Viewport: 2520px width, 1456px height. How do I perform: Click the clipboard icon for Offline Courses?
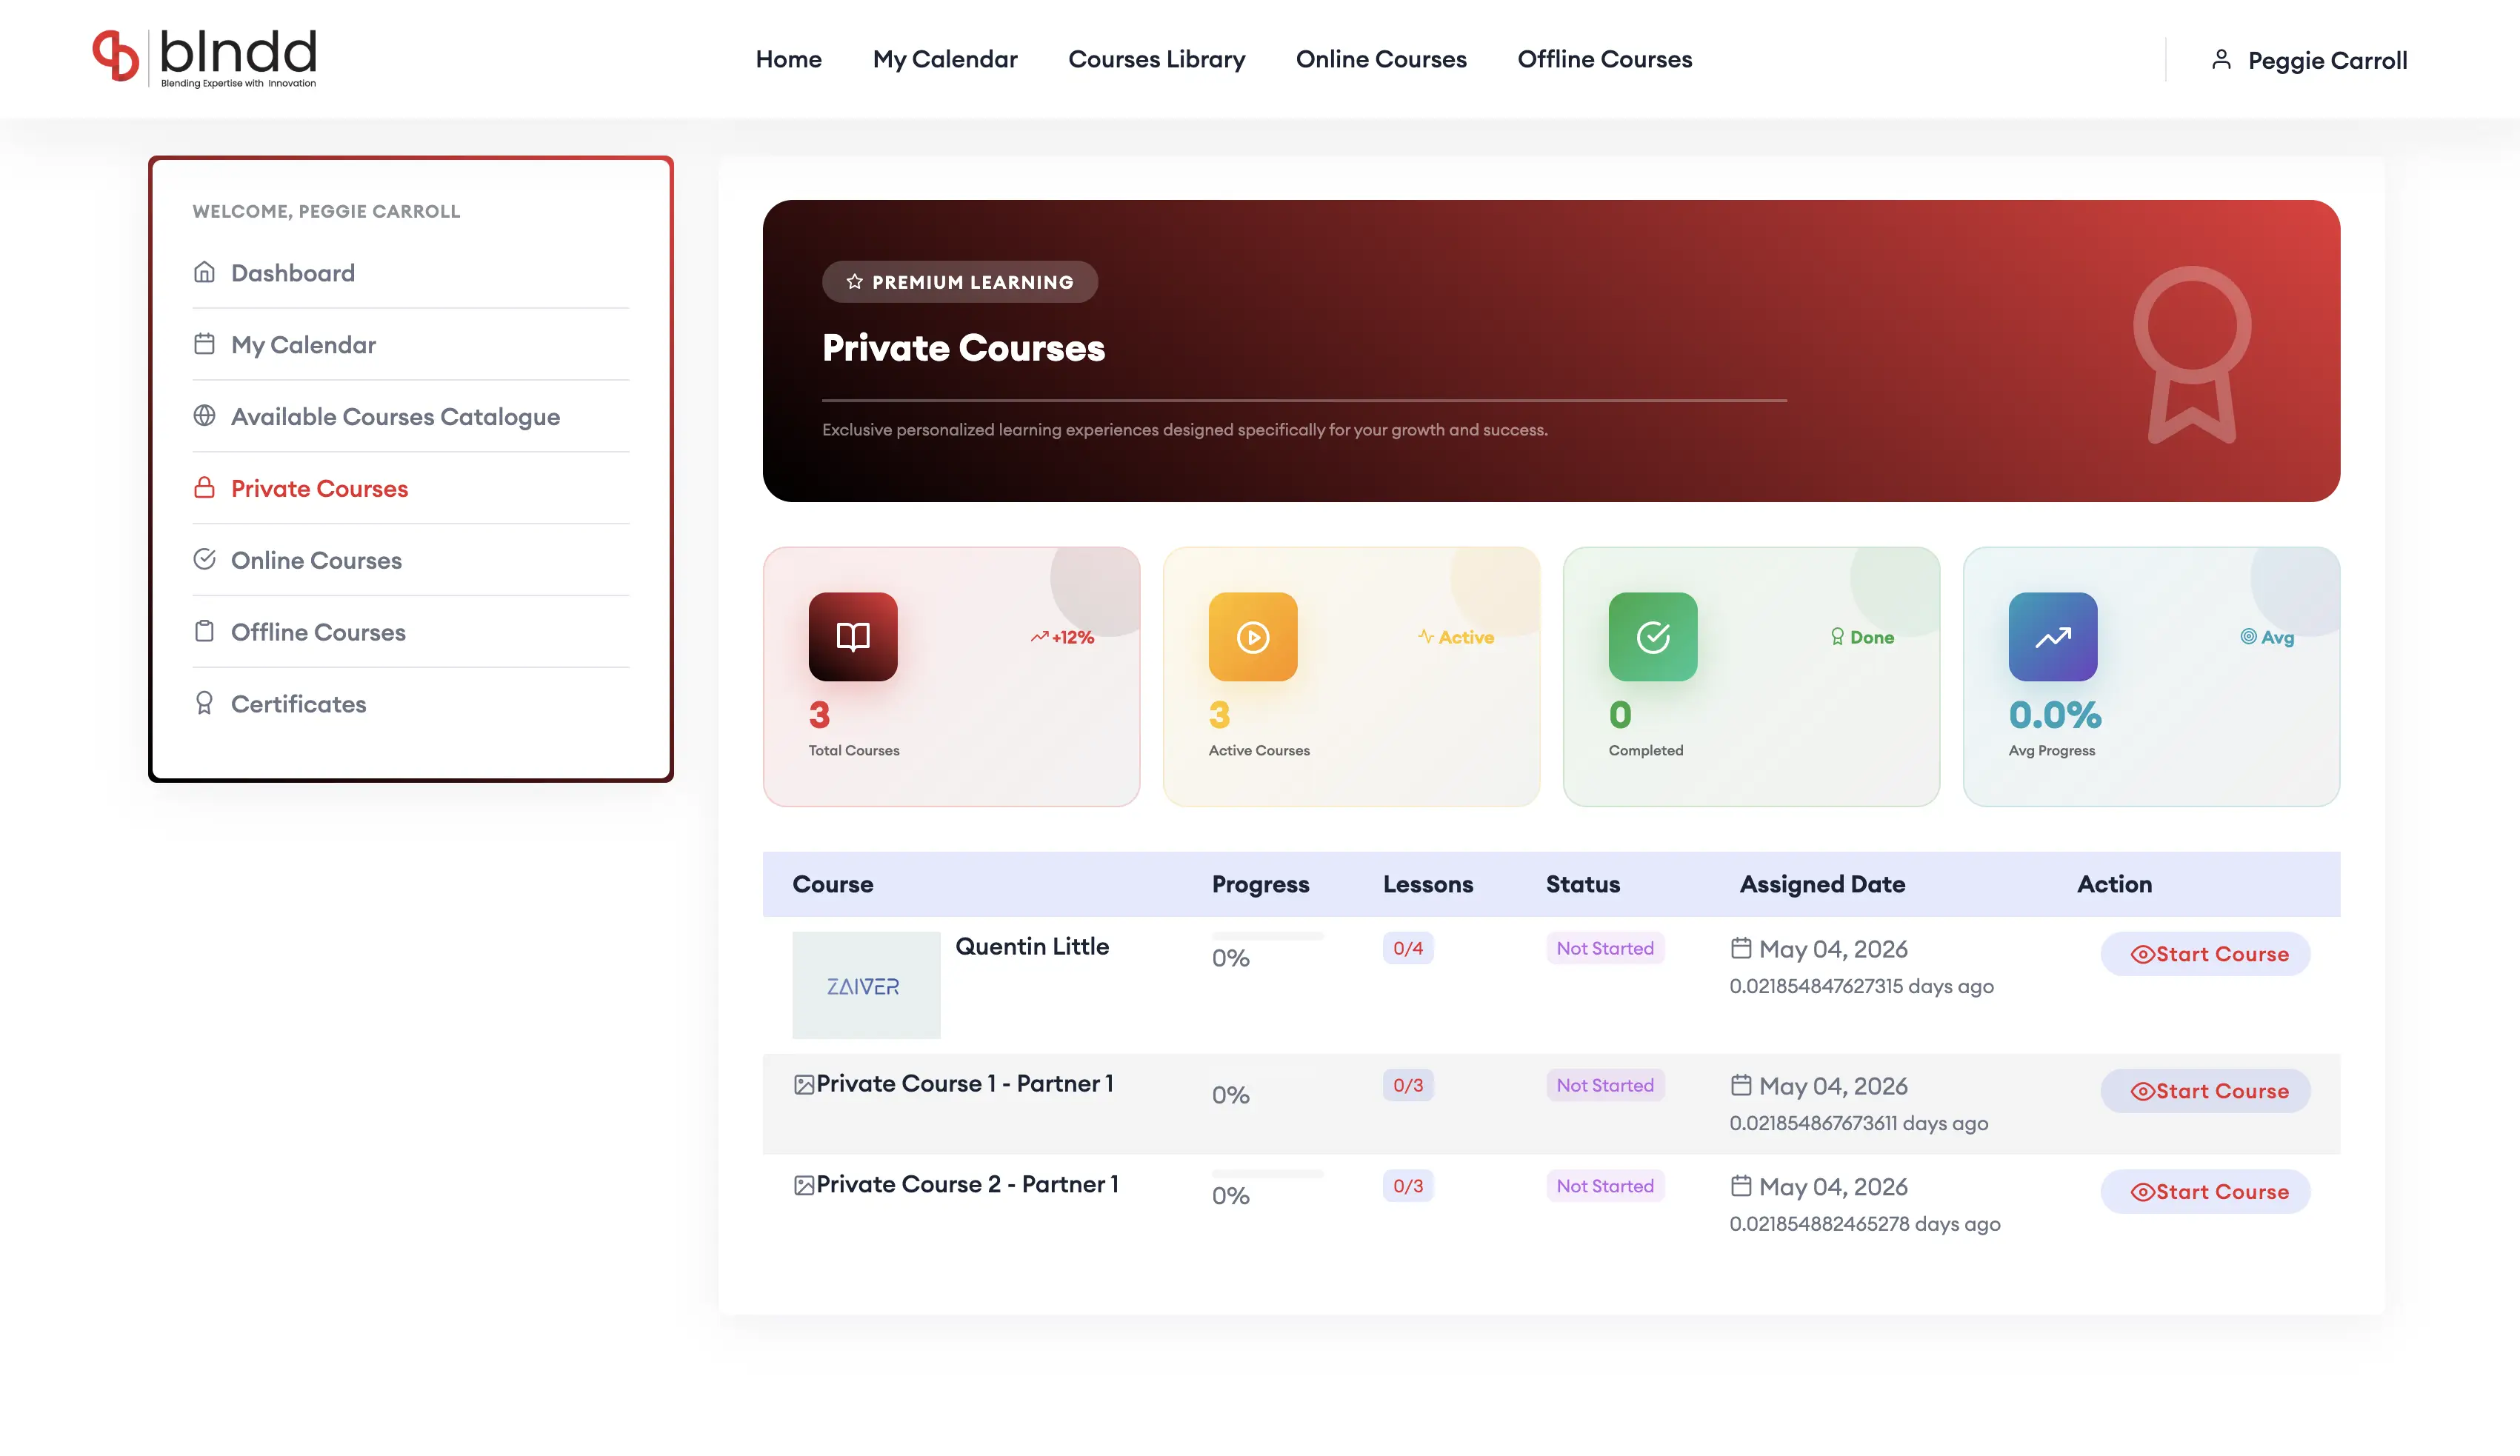pyautogui.click(x=204, y=631)
